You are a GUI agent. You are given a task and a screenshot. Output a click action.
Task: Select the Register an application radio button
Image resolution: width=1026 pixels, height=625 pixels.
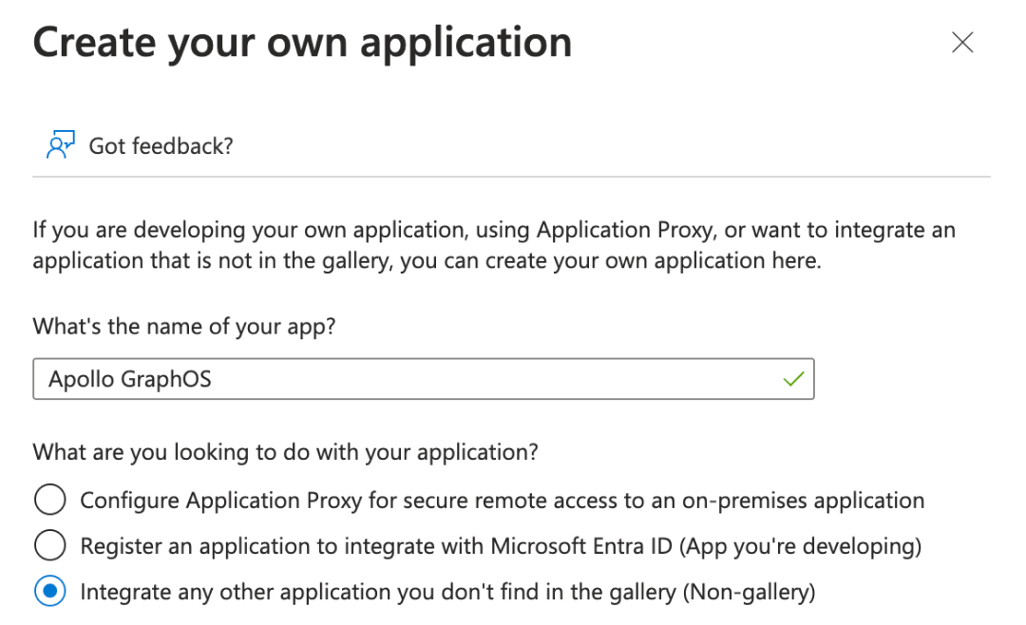[49, 546]
